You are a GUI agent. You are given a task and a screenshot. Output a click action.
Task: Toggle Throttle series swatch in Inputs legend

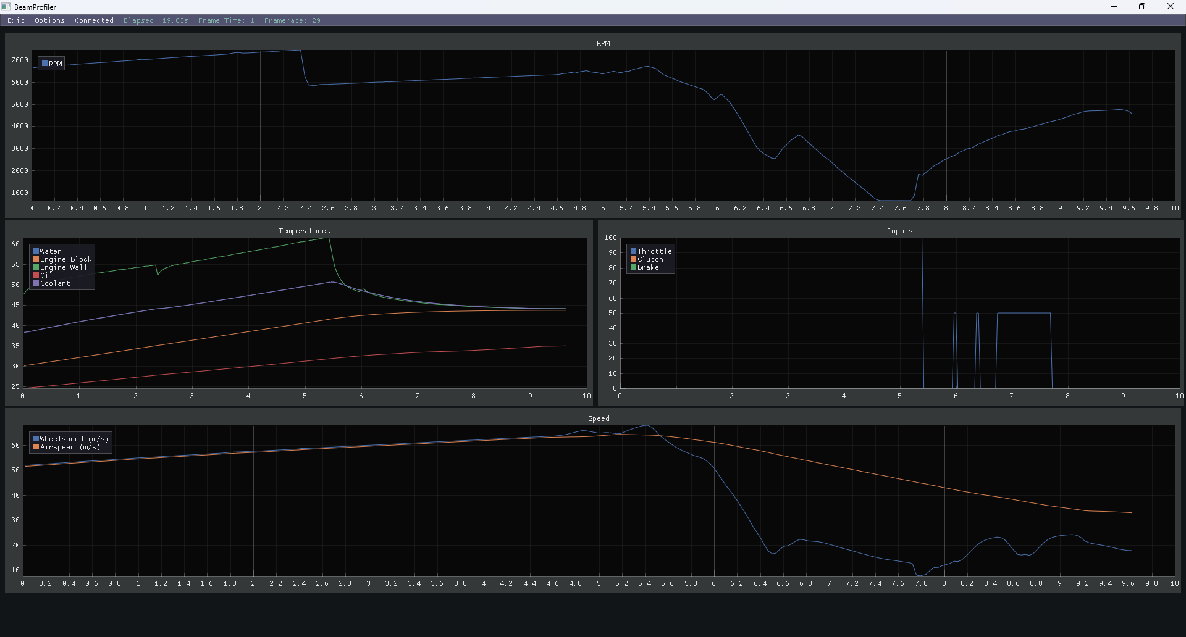(633, 251)
